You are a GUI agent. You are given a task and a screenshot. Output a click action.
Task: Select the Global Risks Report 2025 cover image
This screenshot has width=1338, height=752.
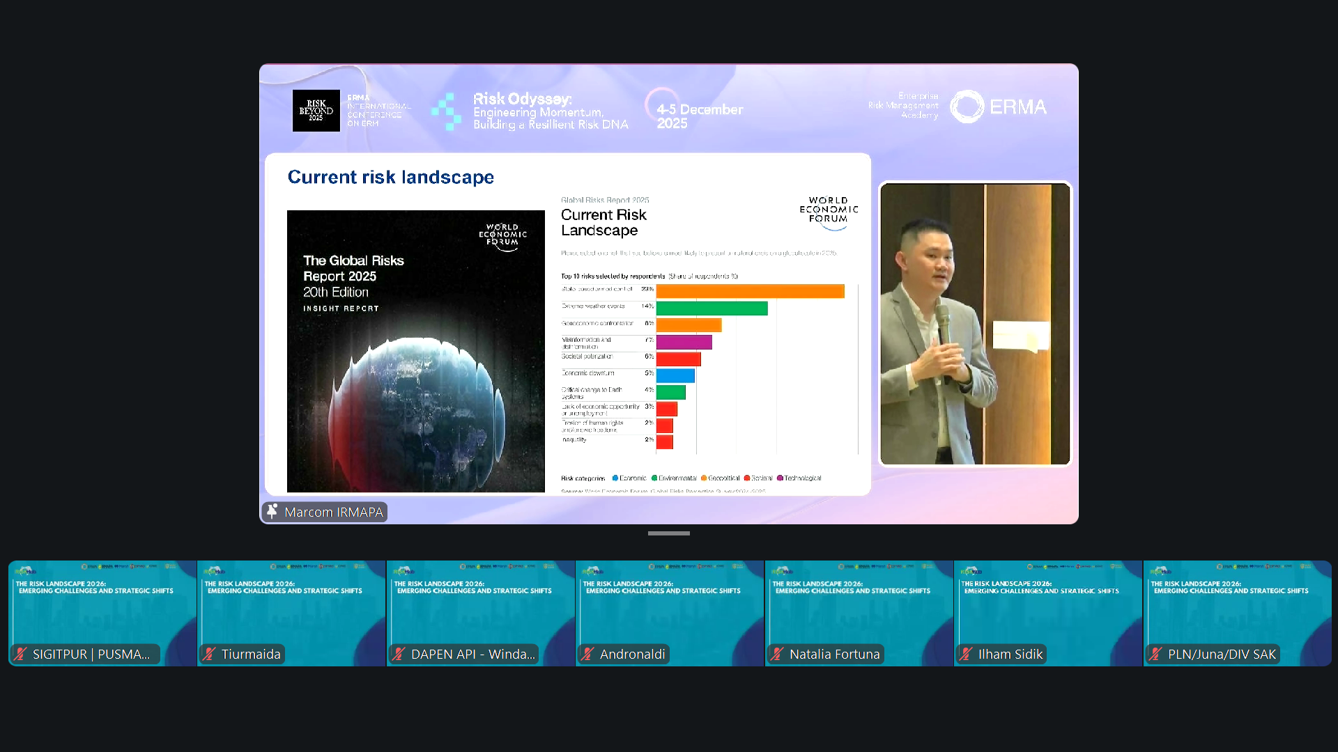point(415,350)
